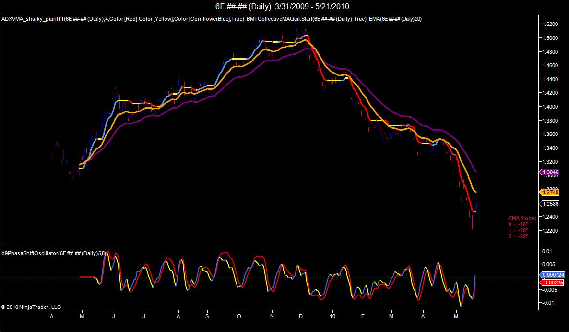Viewport: 569px width, 332px height.
Task: Click the 10 year marker on time axis
Action: [x=332, y=316]
